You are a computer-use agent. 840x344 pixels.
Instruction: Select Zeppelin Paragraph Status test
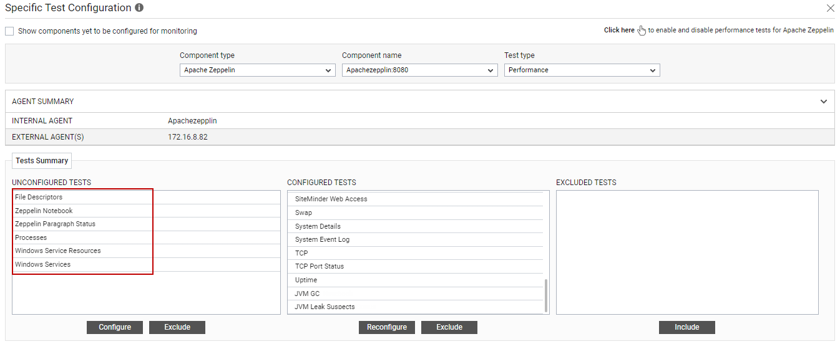click(x=146, y=224)
